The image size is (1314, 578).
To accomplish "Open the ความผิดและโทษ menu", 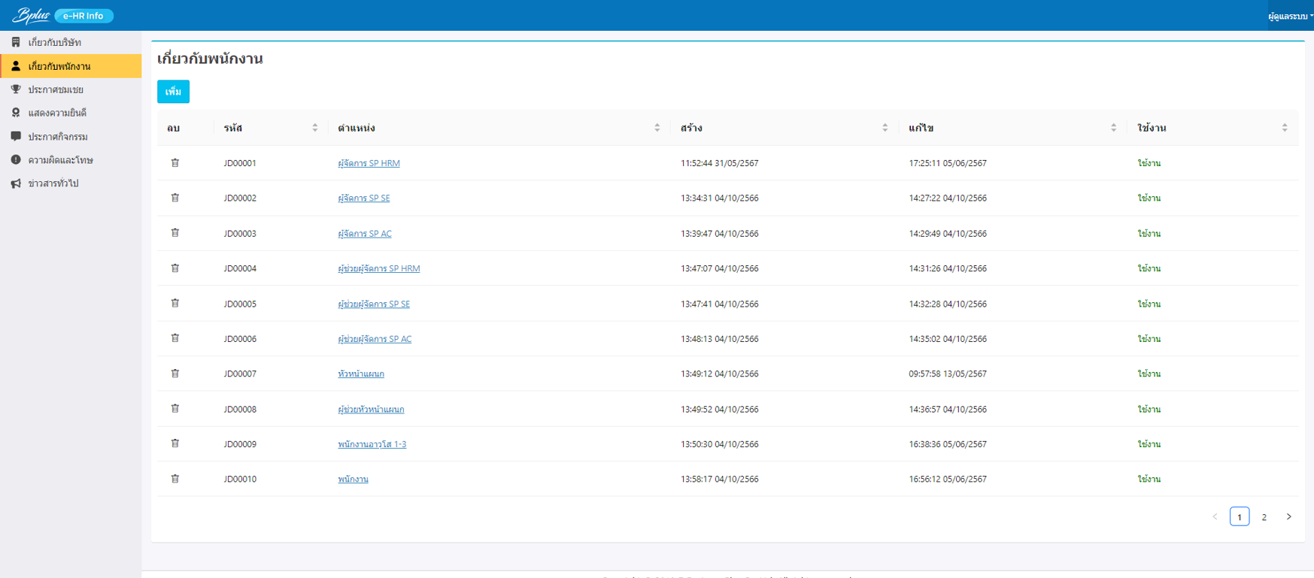I will click(71, 159).
